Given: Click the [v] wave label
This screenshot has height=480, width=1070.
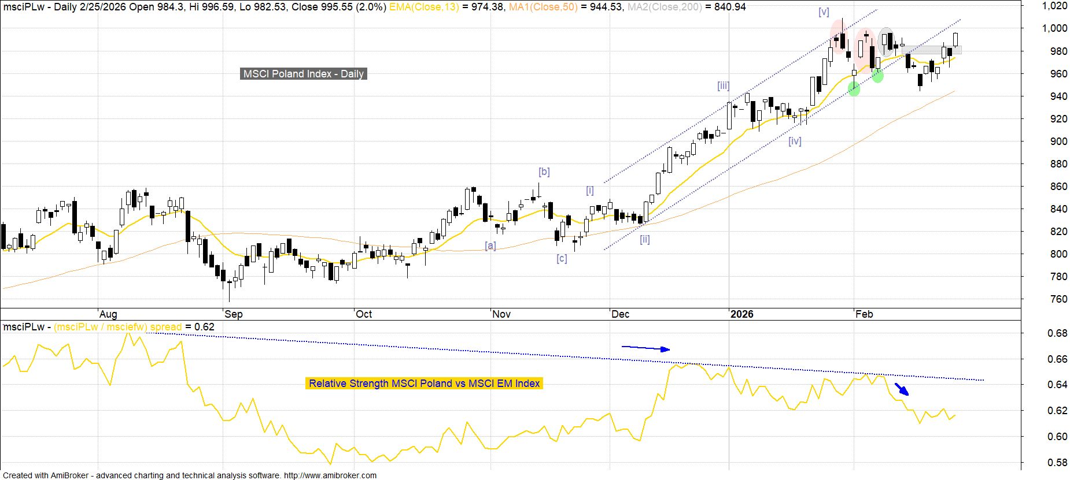Looking at the screenshot, I should (824, 12).
